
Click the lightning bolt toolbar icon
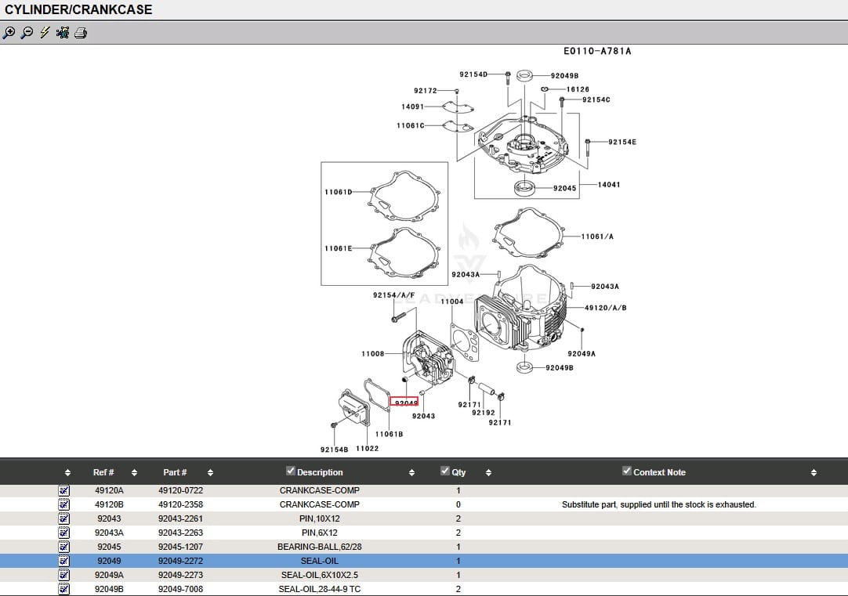[x=45, y=33]
